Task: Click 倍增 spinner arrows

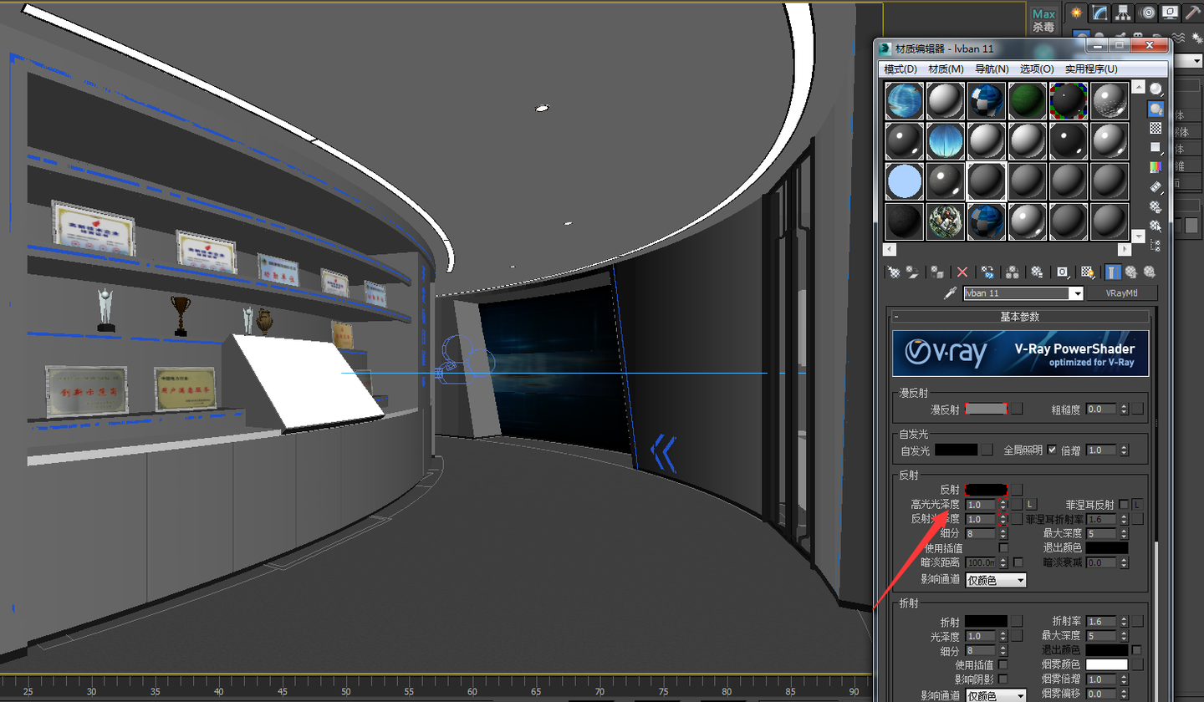Action: tap(1124, 450)
